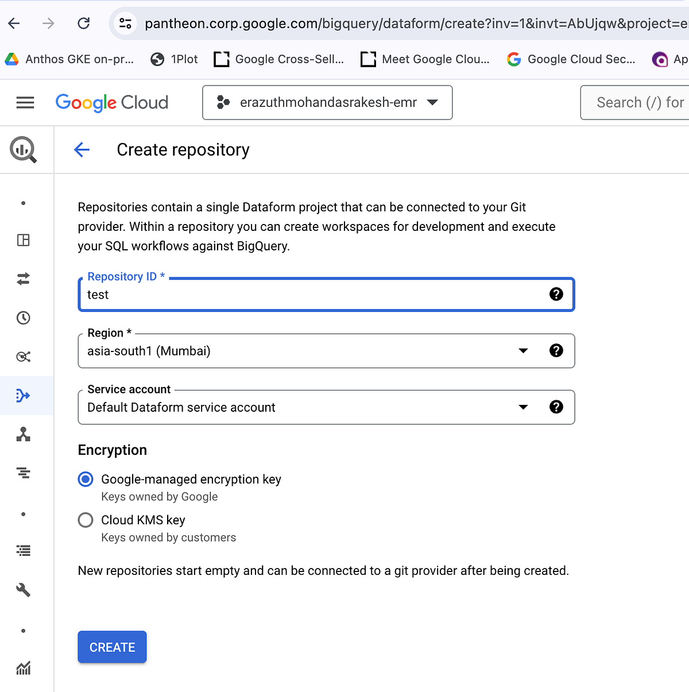
Task: Open BigQuery Studio from the sidebar
Action: (23, 240)
